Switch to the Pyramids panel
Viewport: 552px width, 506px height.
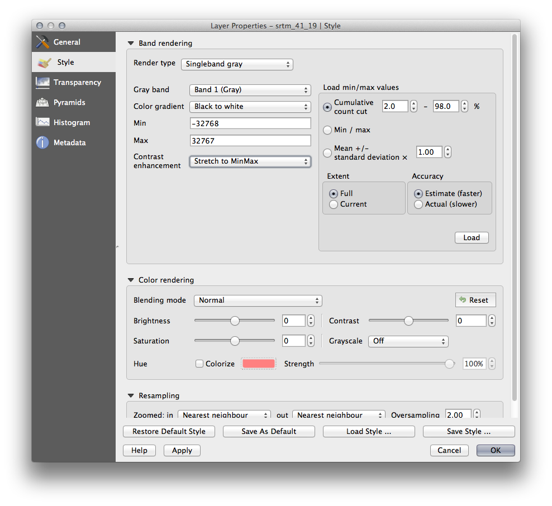coord(70,102)
